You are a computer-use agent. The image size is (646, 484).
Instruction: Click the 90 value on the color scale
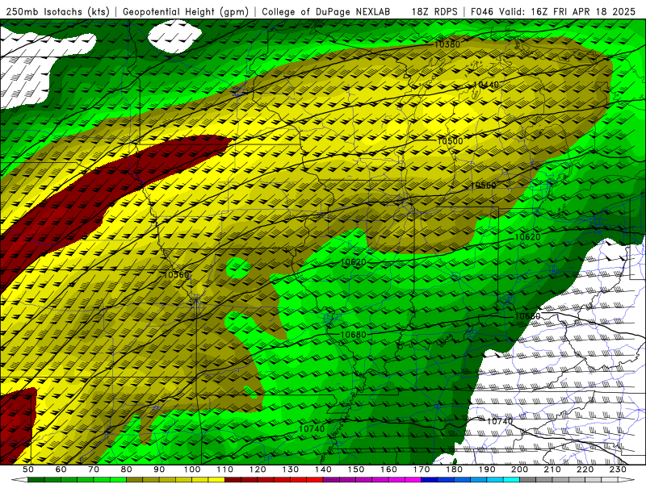pyautogui.click(x=159, y=469)
